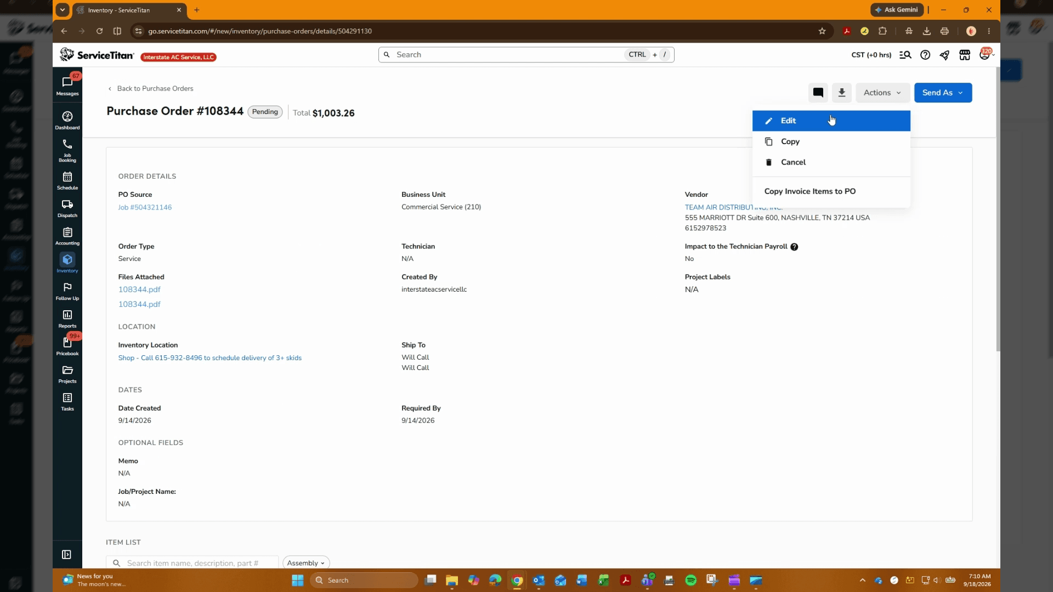Select Inventory sidebar icon
Image resolution: width=1053 pixels, height=592 pixels.
[x=67, y=263]
